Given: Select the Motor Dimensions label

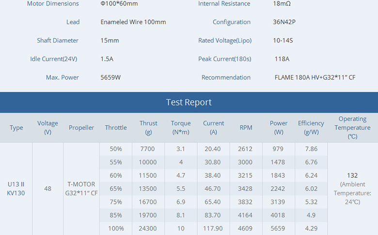Looking at the screenshot, I should [53, 3].
